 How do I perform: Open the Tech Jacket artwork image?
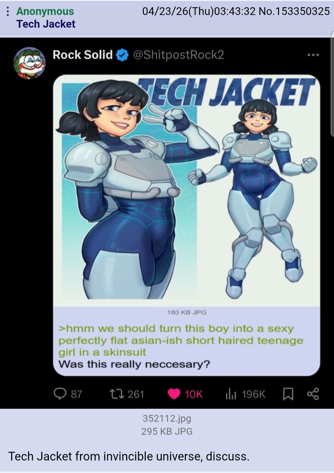click(186, 191)
